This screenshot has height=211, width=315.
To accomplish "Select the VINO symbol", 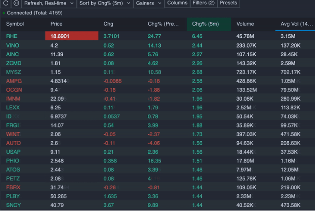I will pos(12,46).
